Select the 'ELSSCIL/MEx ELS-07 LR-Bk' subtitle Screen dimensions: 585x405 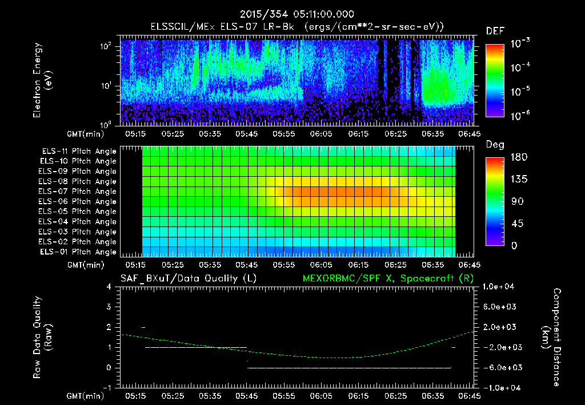tap(222, 27)
